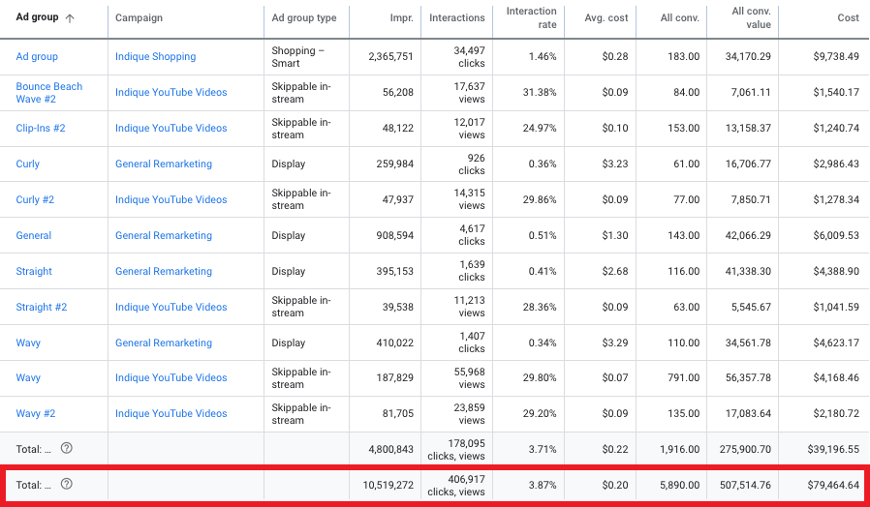Click the All conv. value column header
Image resolution: width=870 pixels, height=507 pixels.
coord(752,17)
